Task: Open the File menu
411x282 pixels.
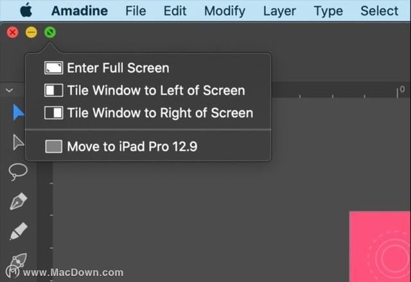Action: 136,11
